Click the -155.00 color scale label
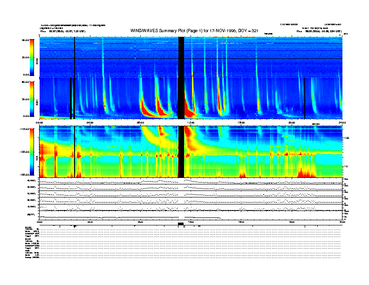 click(x=25, y=175)
